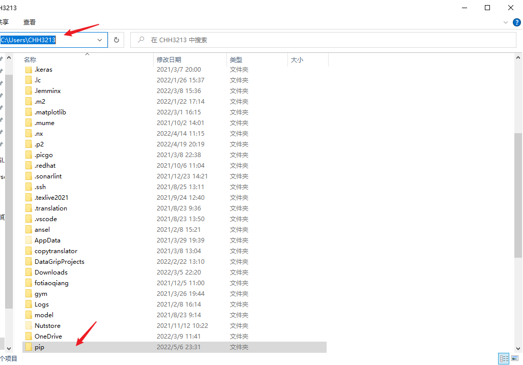The width and height of the screenshot is (523, 365).
Task: Open the help question mark icon
Action: pos(517,22)
